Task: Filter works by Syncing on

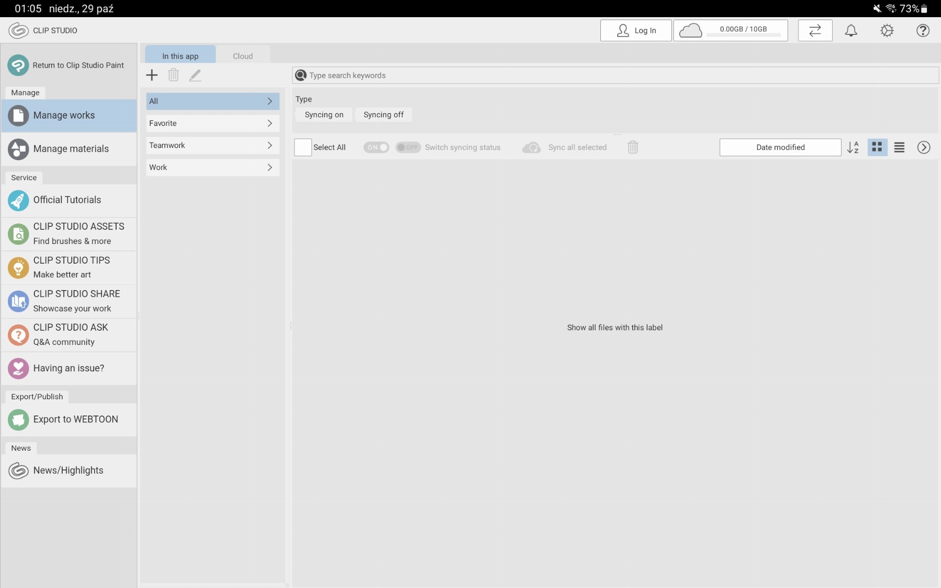Action: (x=323, y=115)
